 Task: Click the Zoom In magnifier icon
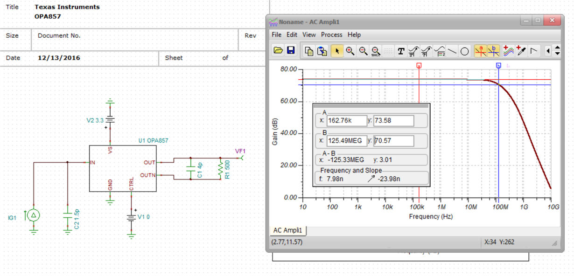coord(350,51)
